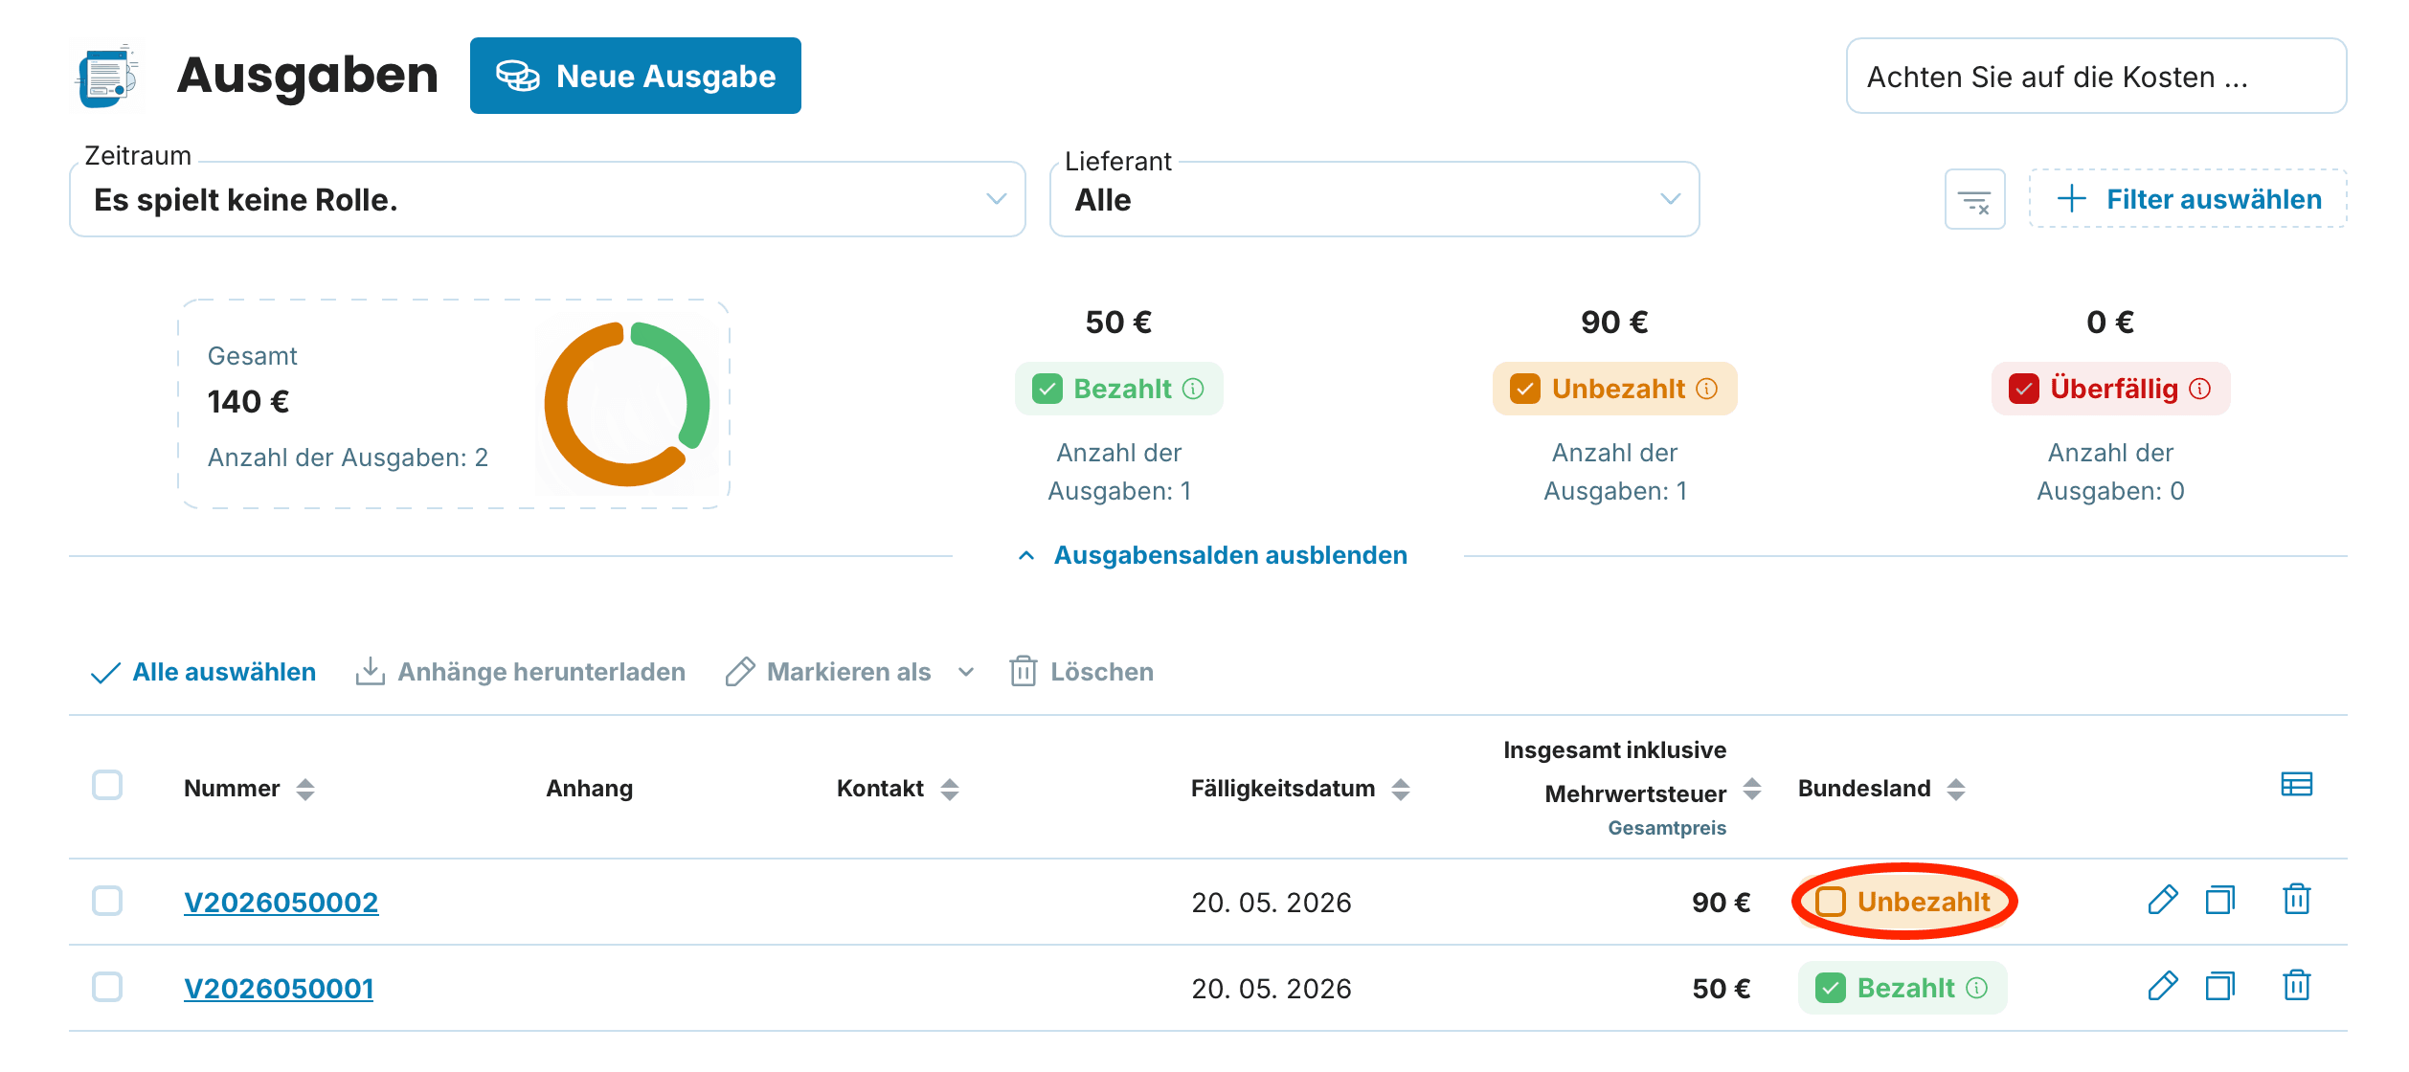Delete expense V2026050001 with trash icon

tap(2297, 986)
